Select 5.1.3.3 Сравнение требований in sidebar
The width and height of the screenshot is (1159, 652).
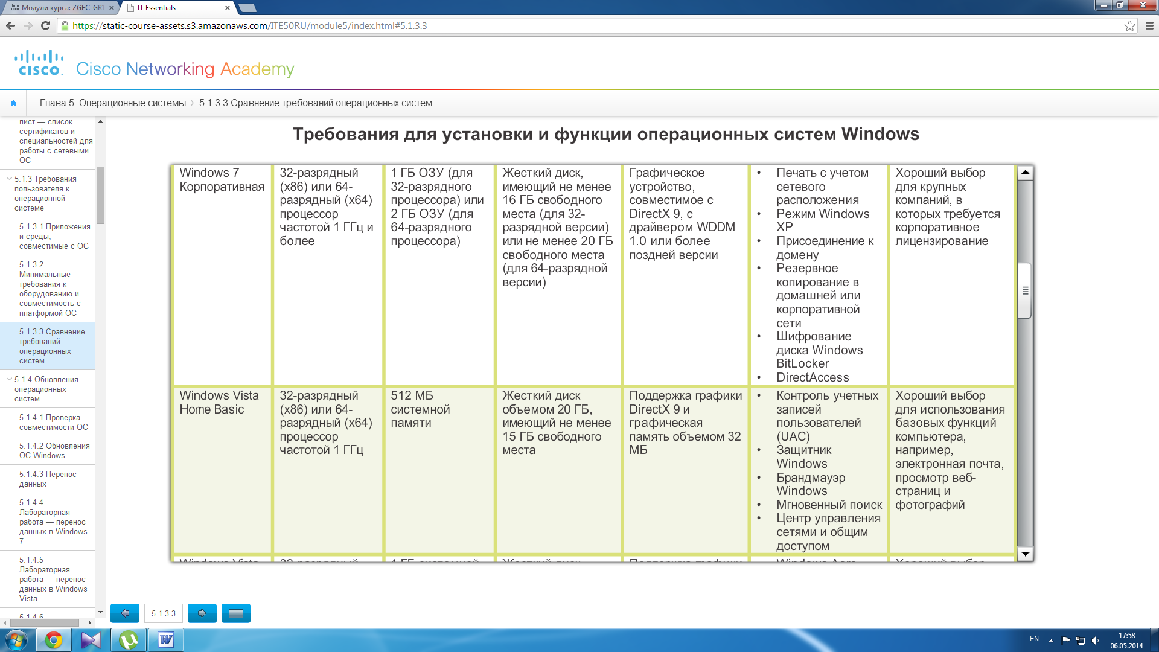(x=48, y=346)
